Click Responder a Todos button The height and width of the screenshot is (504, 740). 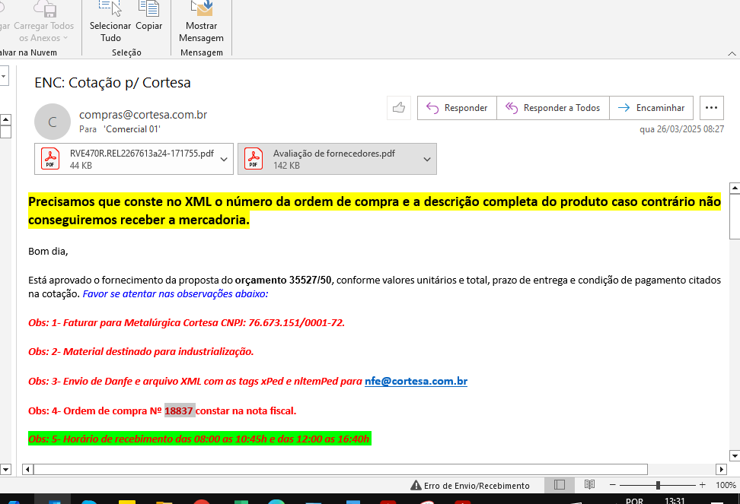[553, 108]
